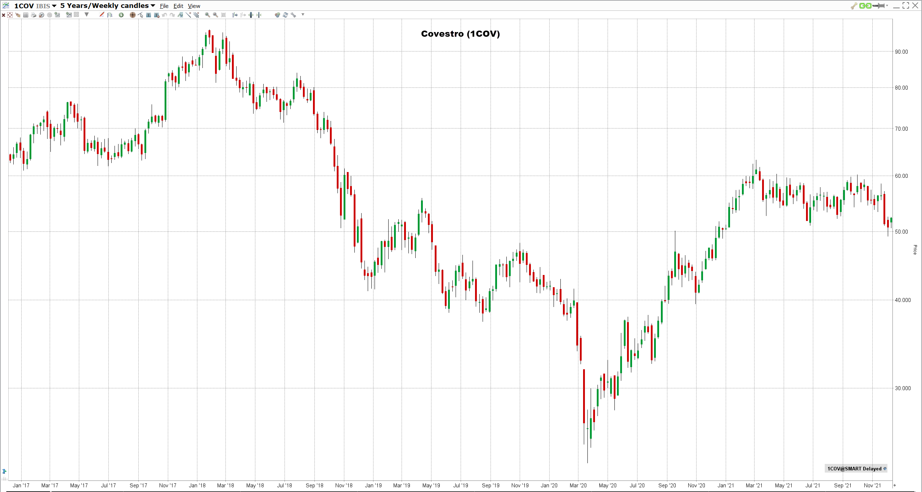The image size is (922, 492).
Task: Activate the round crosshair cursor tool
Action: click(133, 15)
